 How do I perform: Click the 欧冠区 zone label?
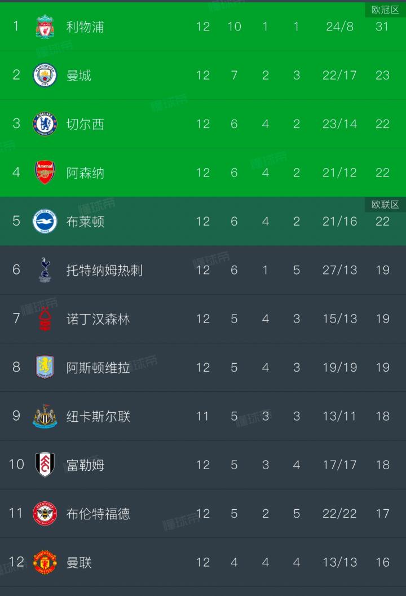coord(385,10)
